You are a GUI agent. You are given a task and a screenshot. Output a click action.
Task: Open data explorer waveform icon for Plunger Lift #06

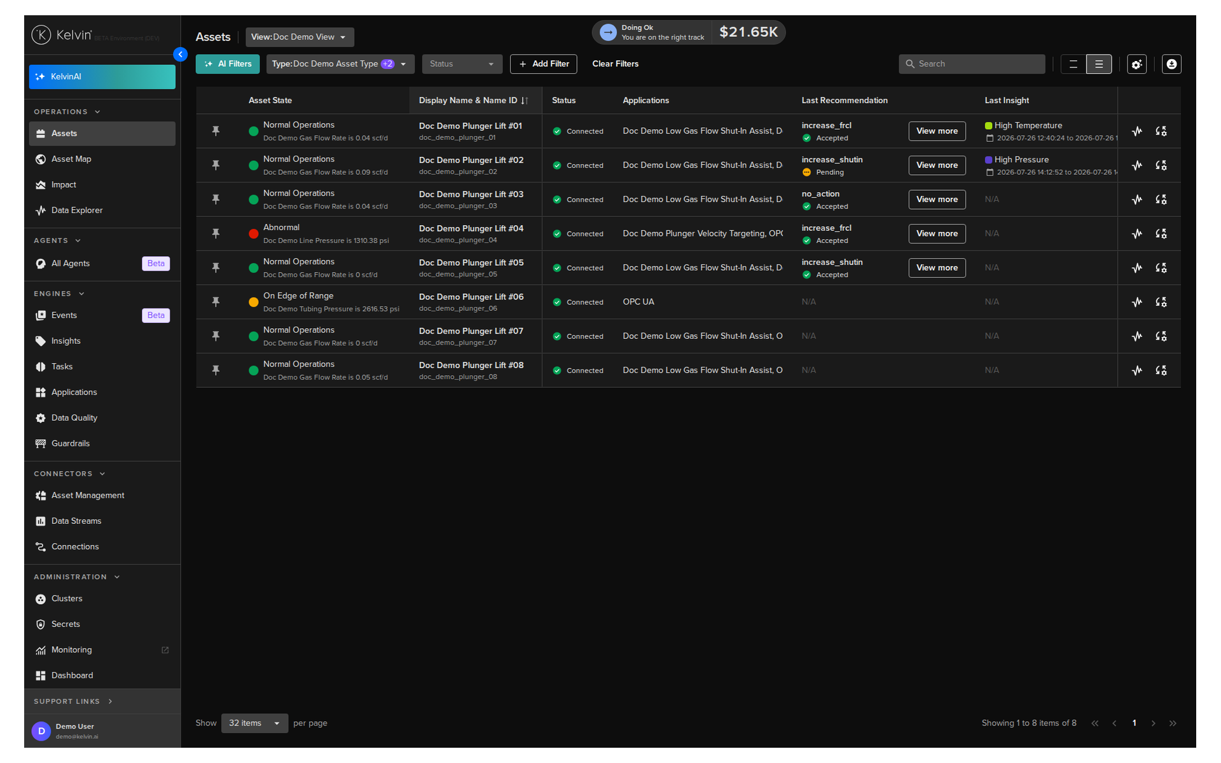[1137, 302]
